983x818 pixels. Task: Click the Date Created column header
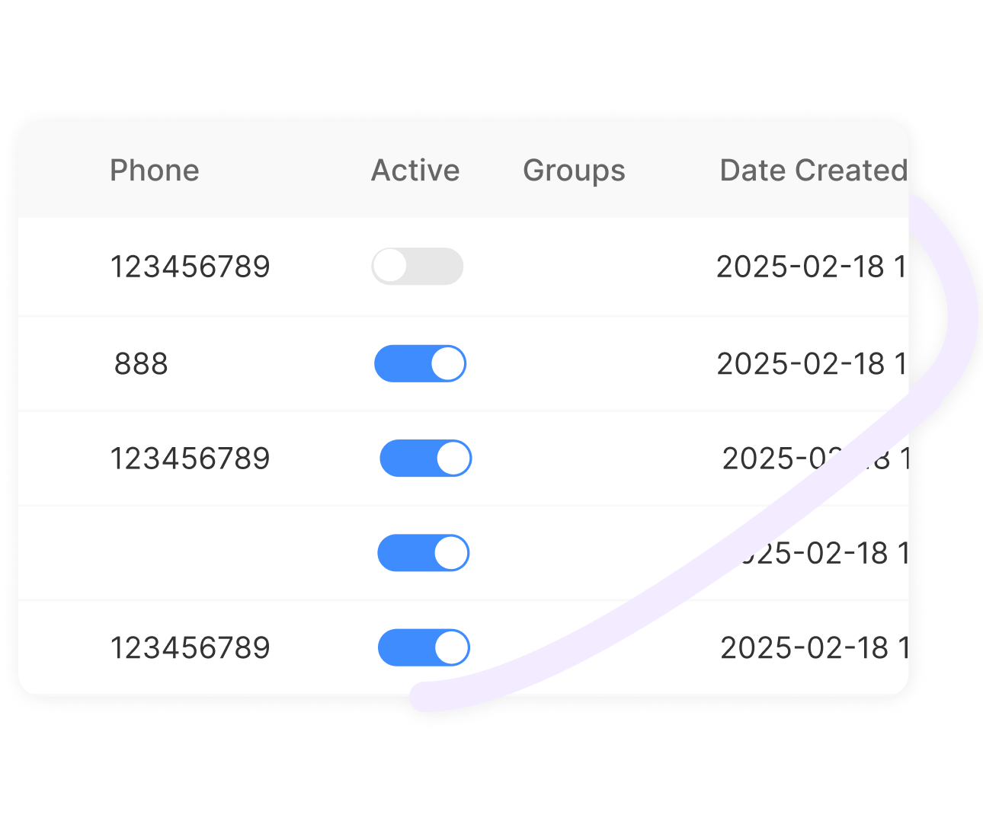812,171
